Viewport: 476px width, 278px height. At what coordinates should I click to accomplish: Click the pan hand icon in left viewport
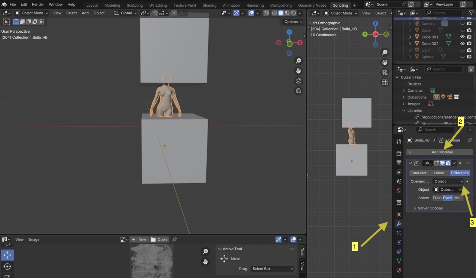(x=298, y=71)
